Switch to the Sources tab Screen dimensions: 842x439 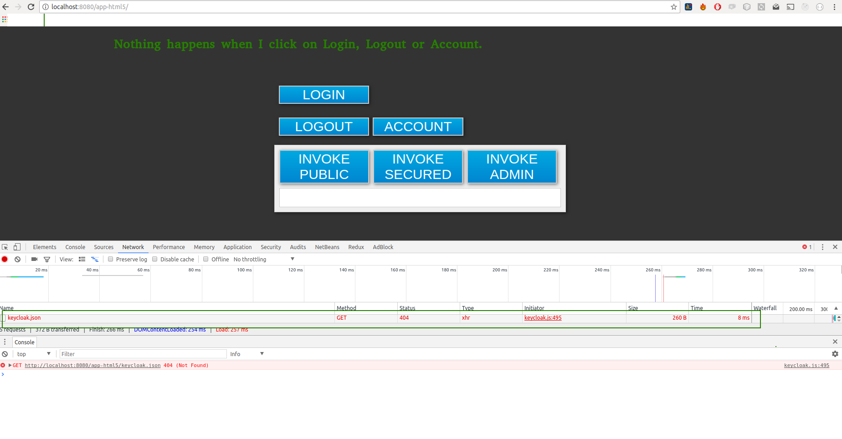(x=103, y=247)
